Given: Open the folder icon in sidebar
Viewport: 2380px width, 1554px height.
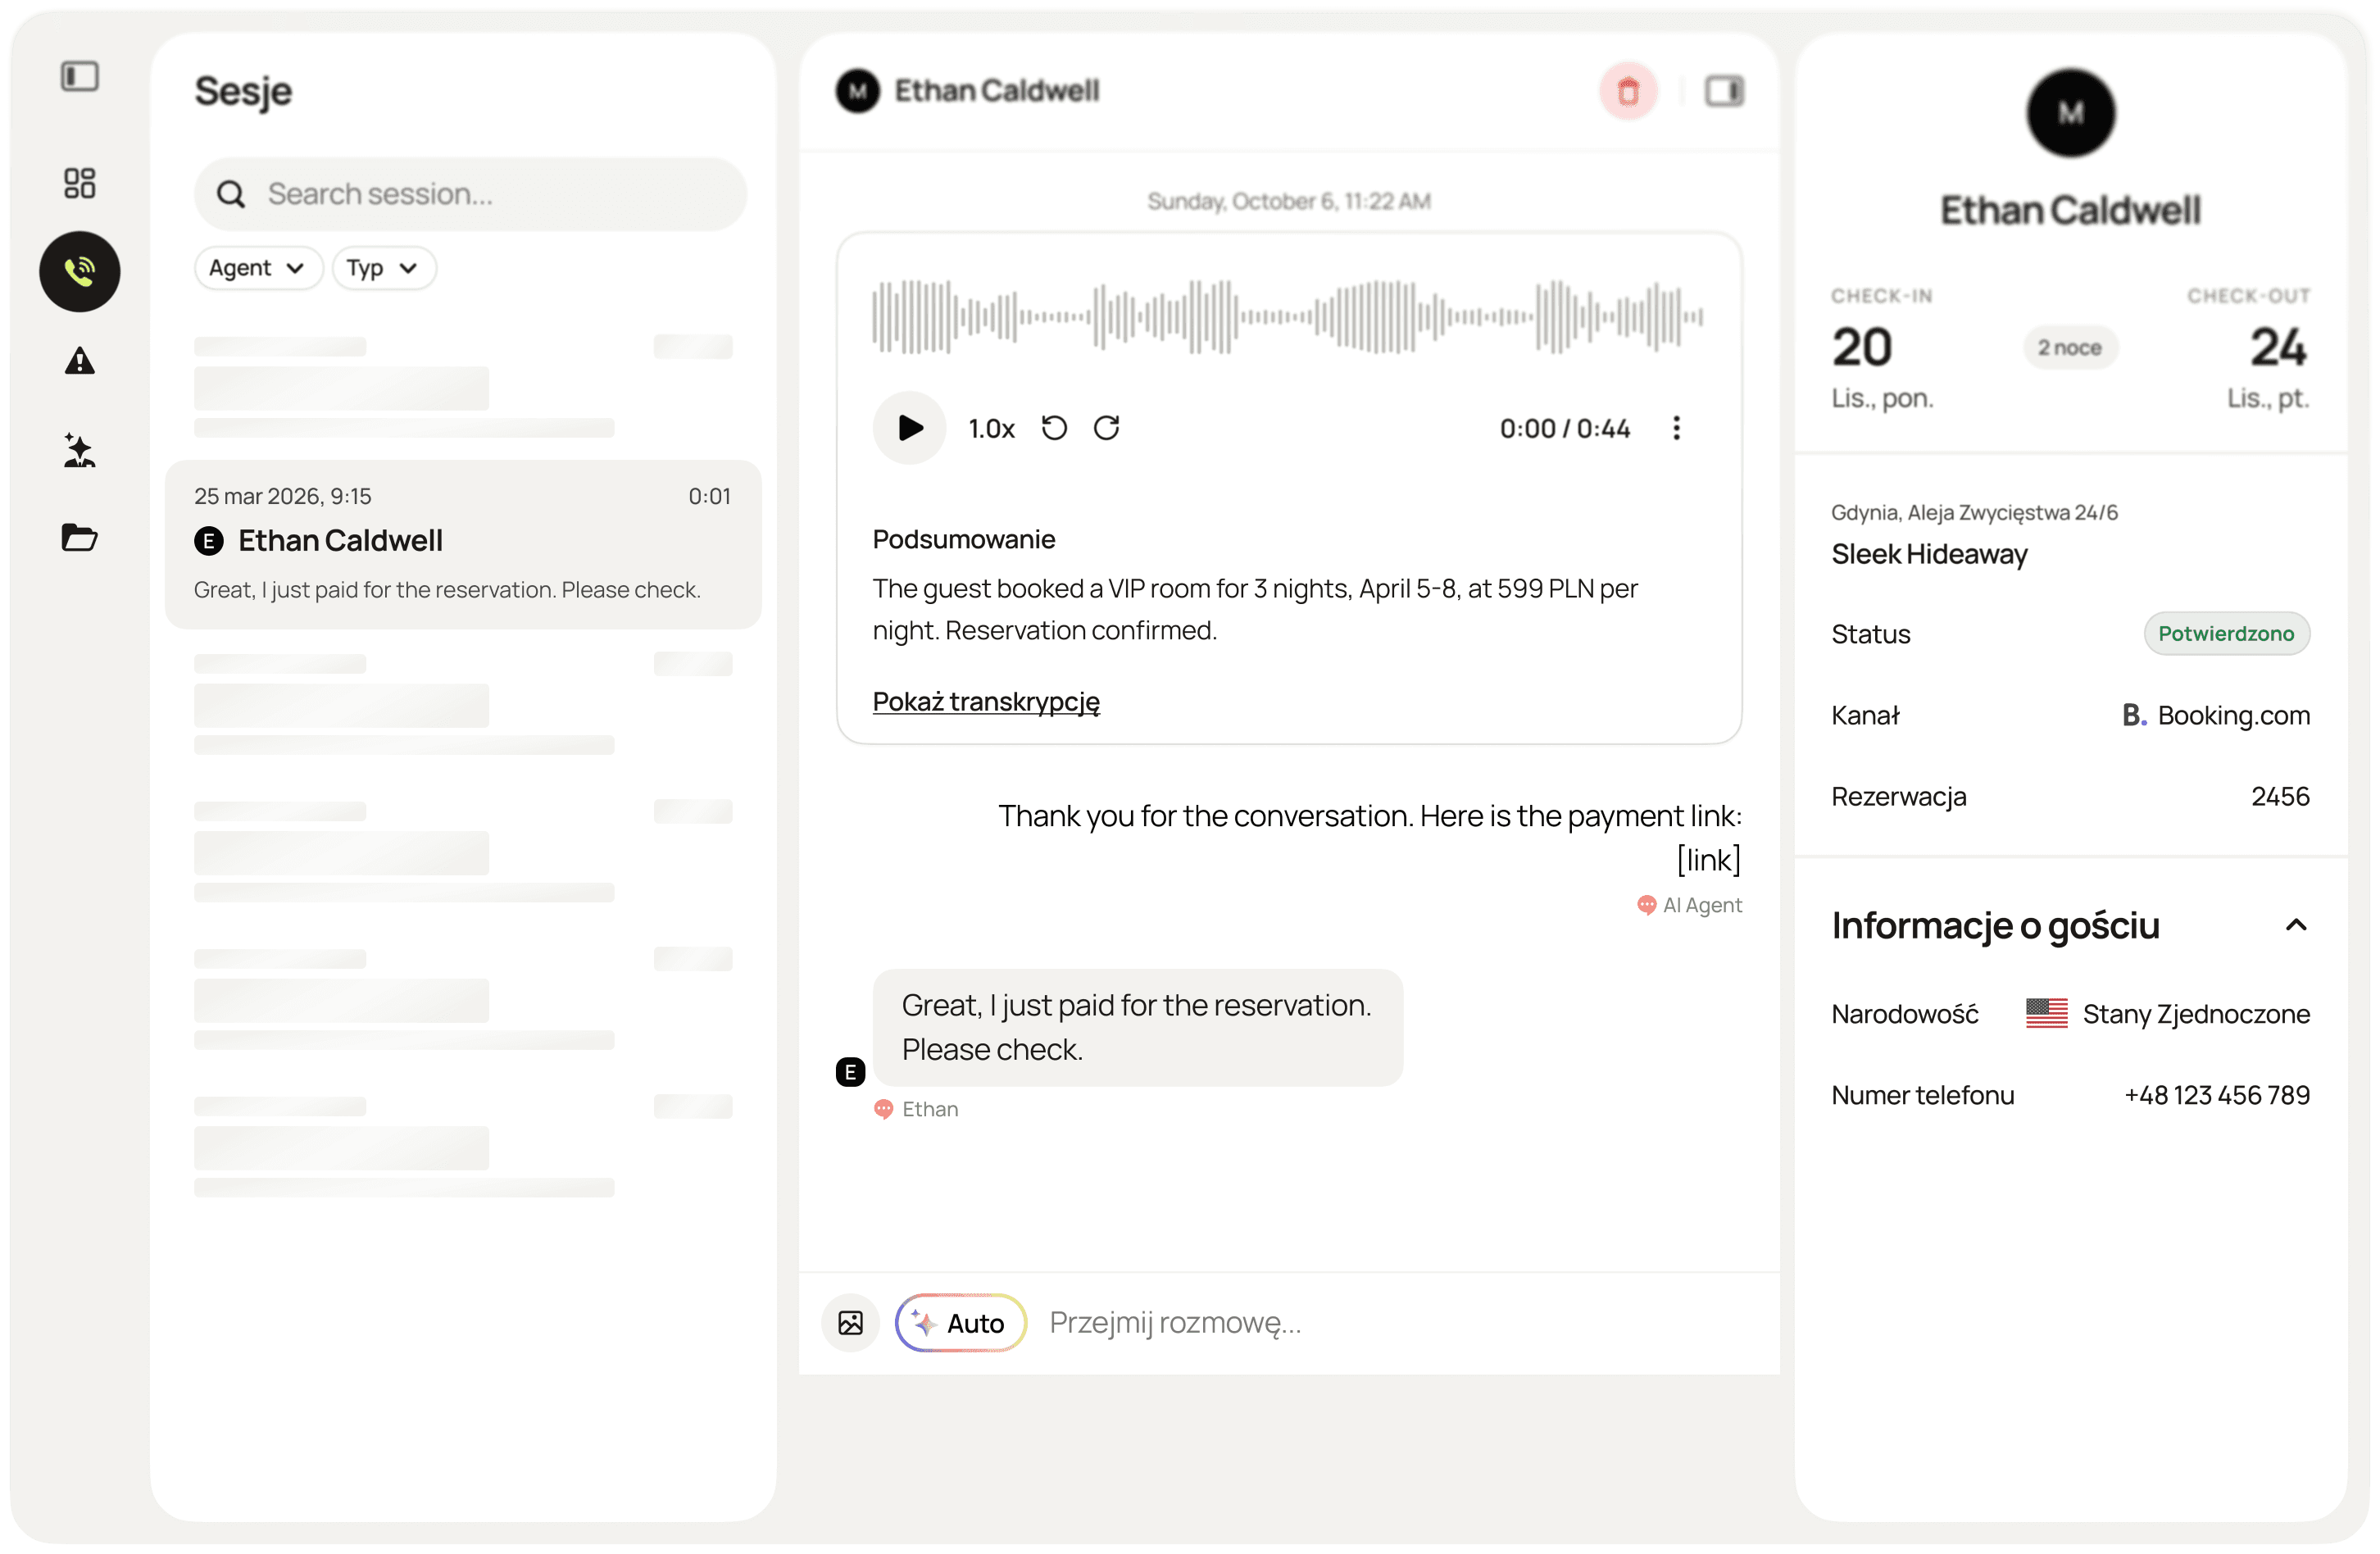Looking at the screenshot, I should [79, 538].
